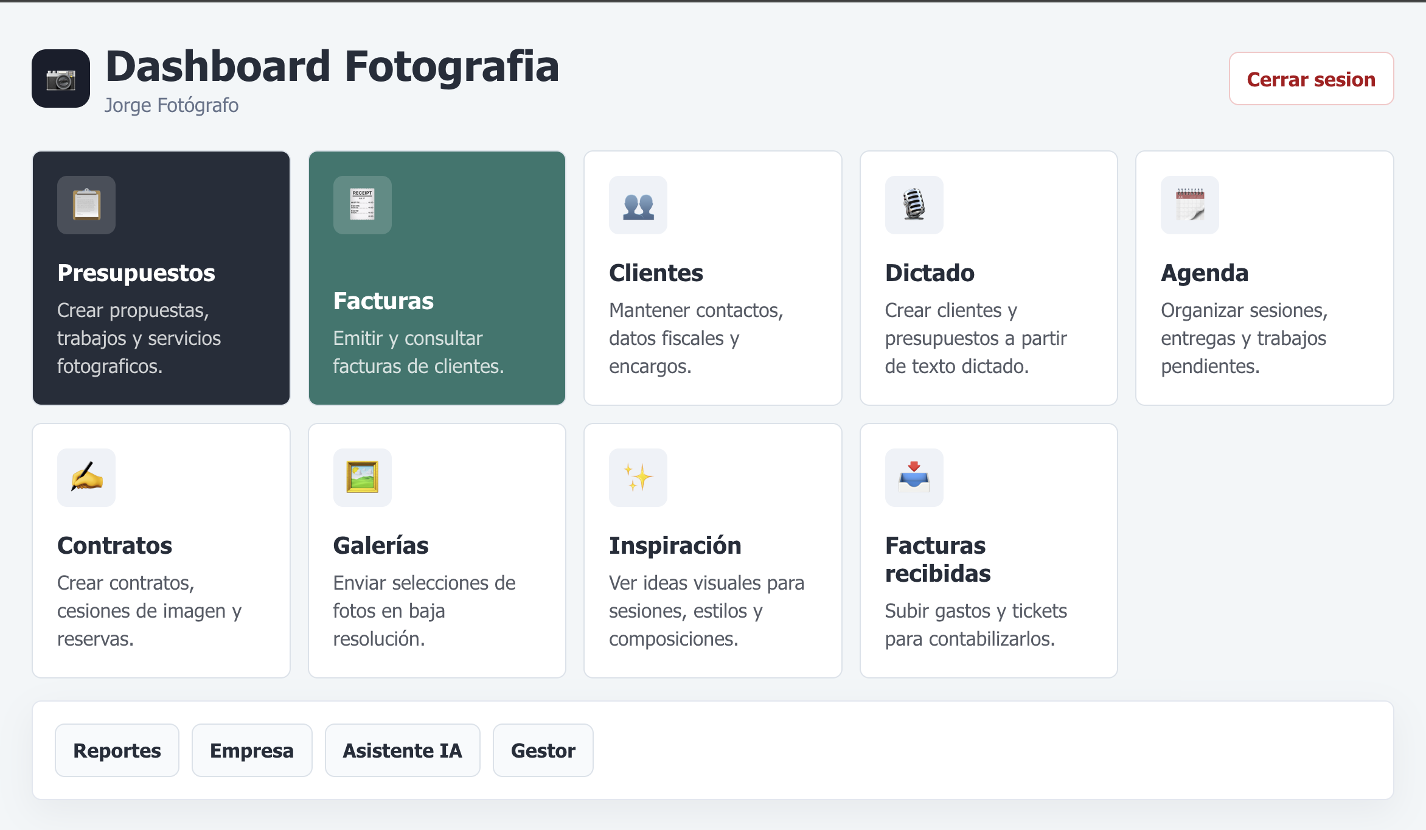Click 'Organizar sesiones, entregas' description
Screen dimensions: 1426x830
[1244, 338]
